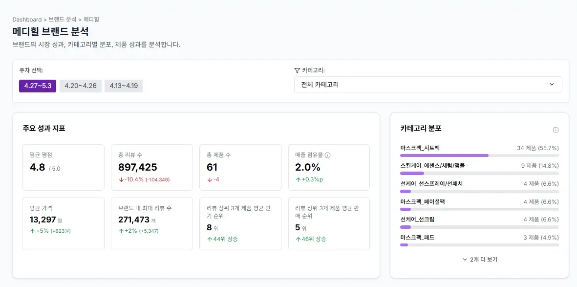Click the filter funnel icon beside 카테고리
This screenshot has width=577, height=287.
click(298, 70)
